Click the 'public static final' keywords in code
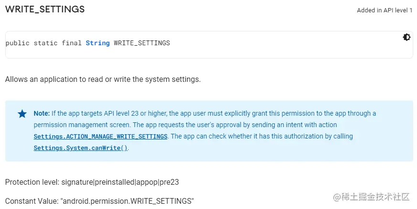The image size is (417, 209). [43, 43]
